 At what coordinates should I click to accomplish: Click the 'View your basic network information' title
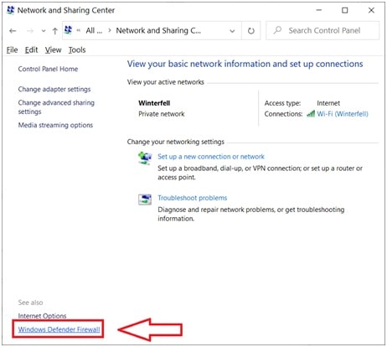[x=245, y=64]
